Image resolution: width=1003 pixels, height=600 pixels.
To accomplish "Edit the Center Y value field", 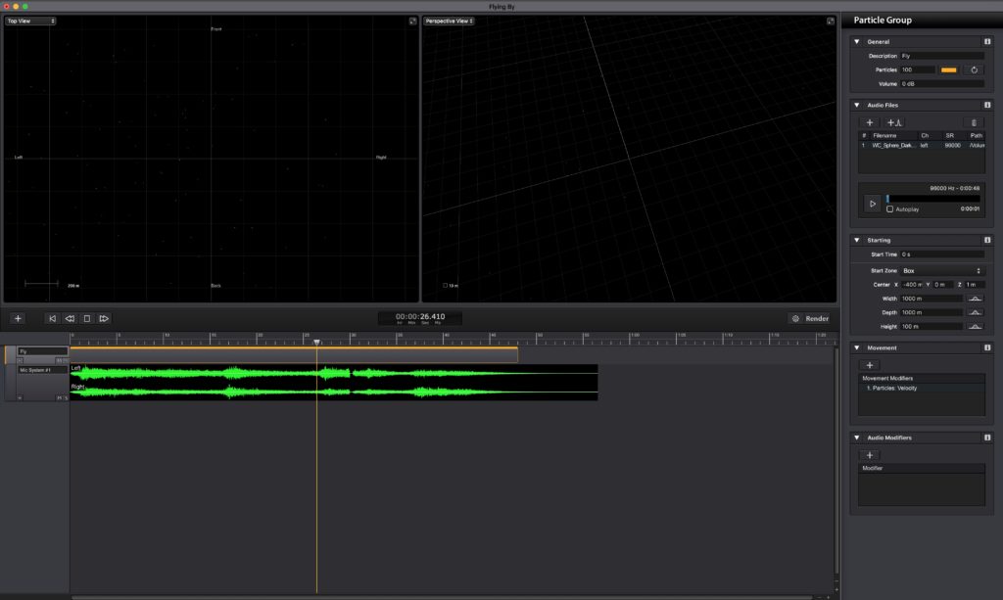I will pyautogui.click(x=943, y=285).
